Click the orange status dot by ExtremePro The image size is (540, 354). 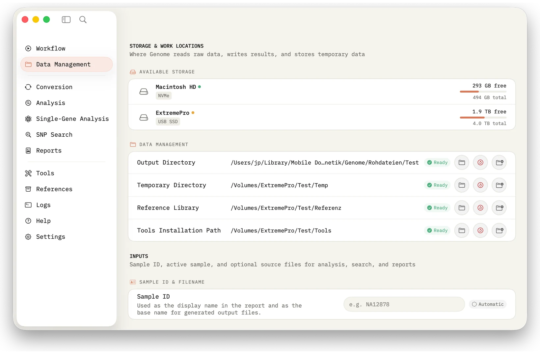pyautogui.click(x=193, y=113)
